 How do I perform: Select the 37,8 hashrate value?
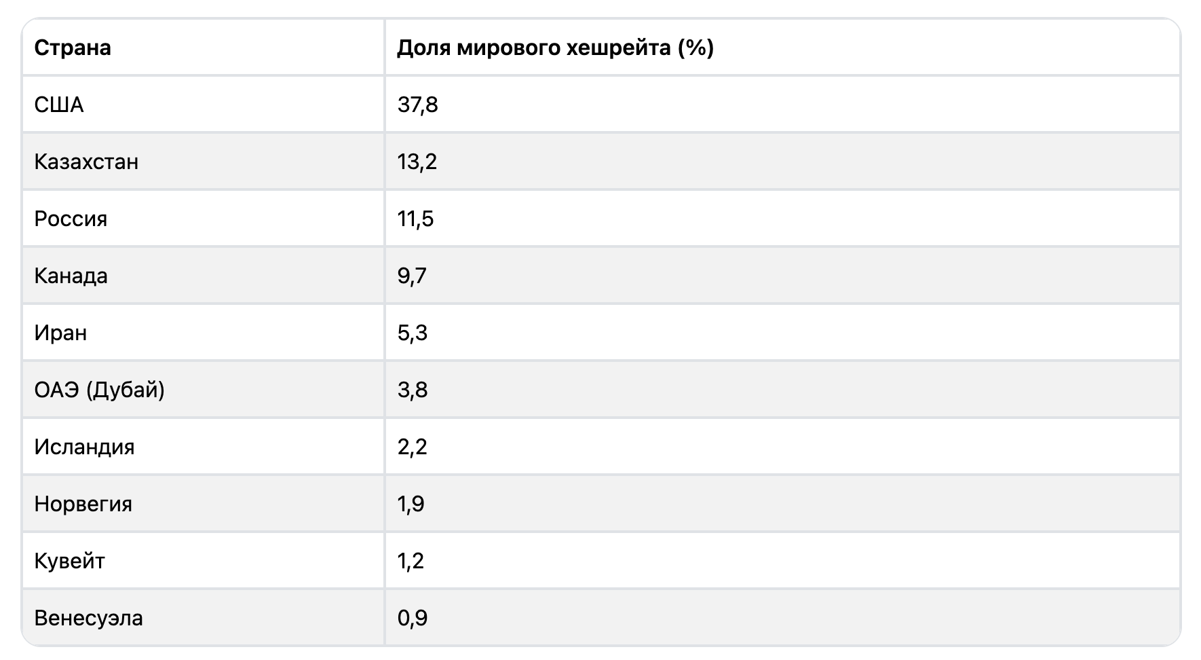pos(418,105)
